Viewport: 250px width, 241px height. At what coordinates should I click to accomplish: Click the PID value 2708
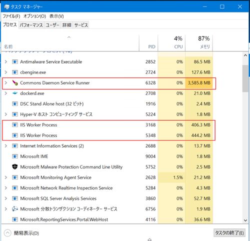click(x=150, y=93)
